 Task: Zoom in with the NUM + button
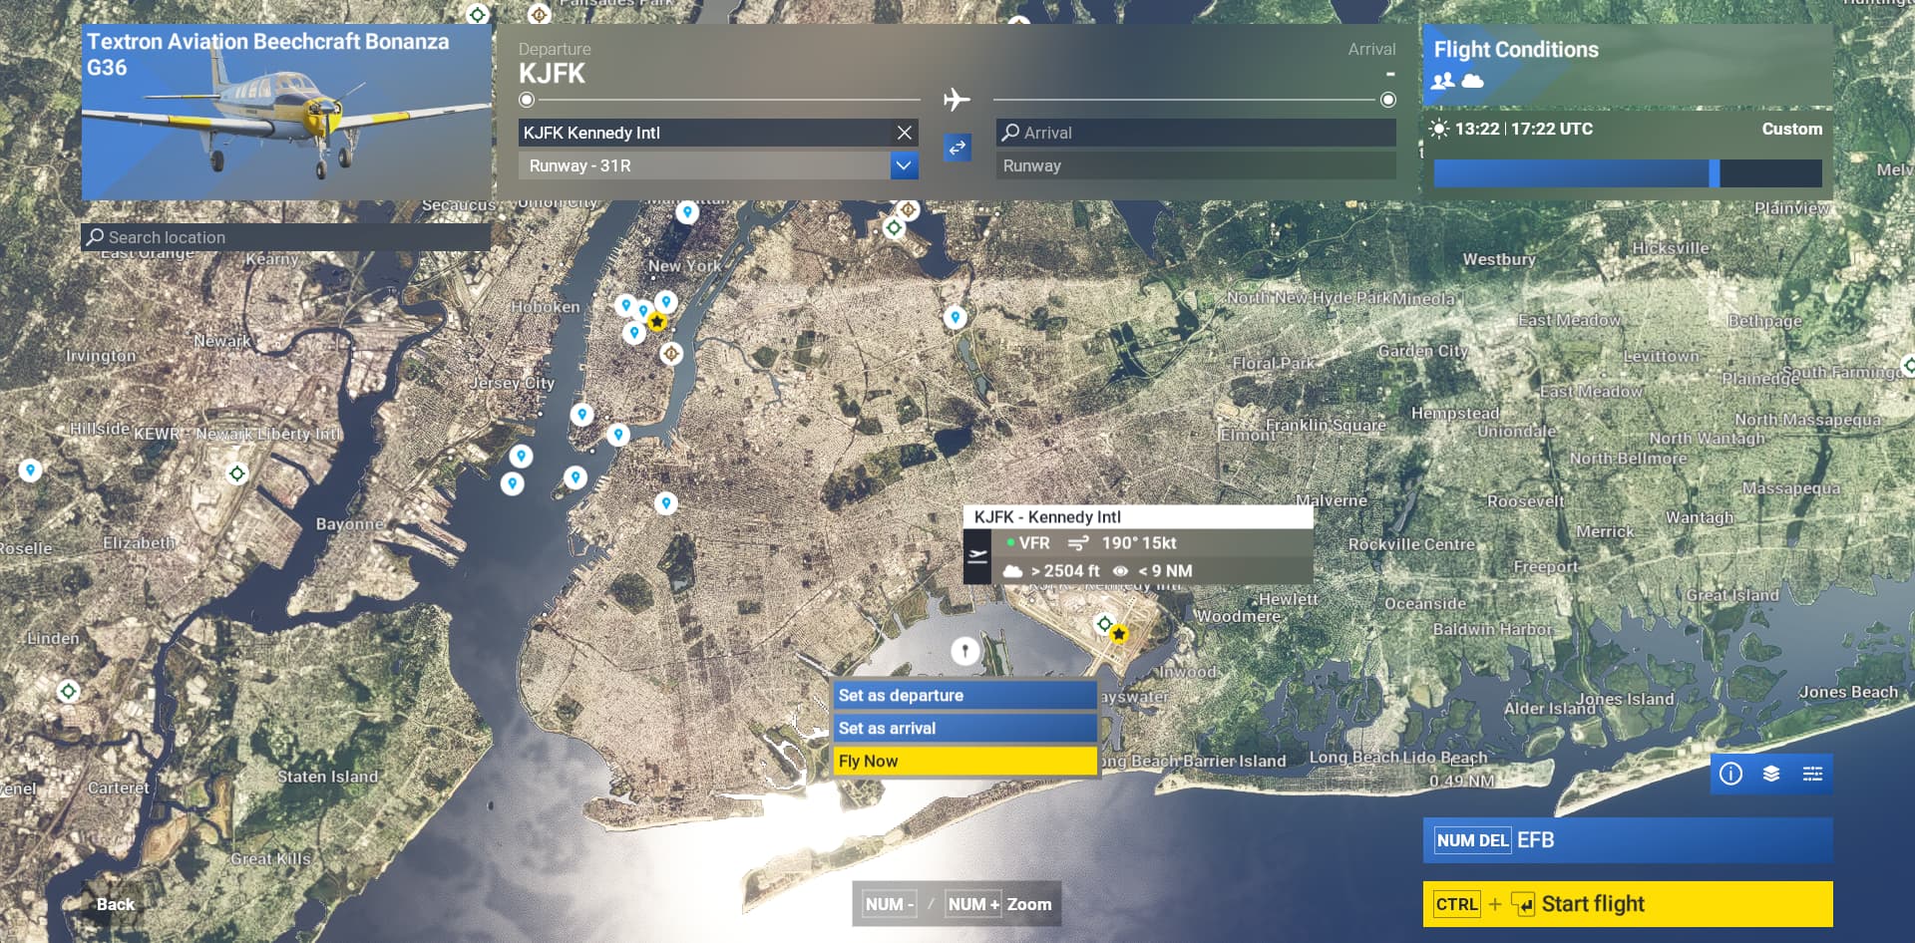click(x=973, y=904)
